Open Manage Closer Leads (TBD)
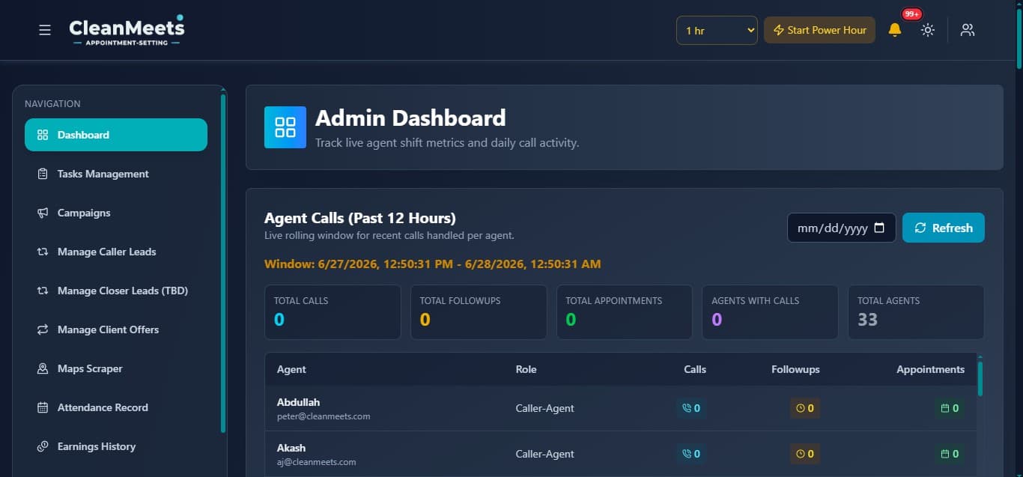 [116, 291]
